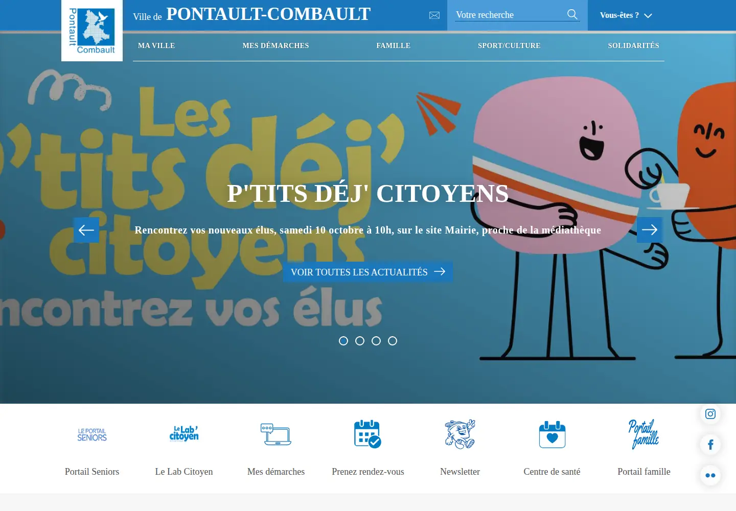
Task: Click the Ville de PONTAULT-COMBAULT site title
Action: coord(252,14)
